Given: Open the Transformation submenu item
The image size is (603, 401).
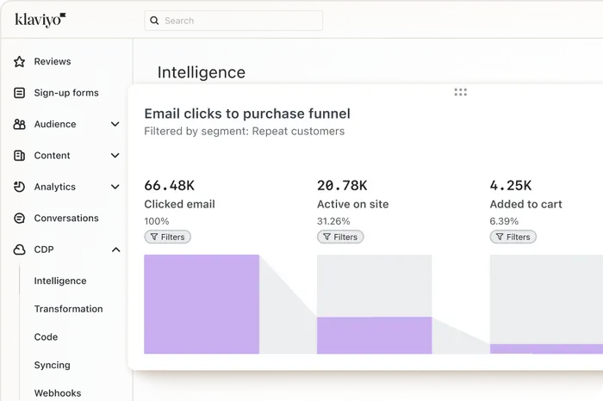Looking at the screenshot, I should click(68, 309).
